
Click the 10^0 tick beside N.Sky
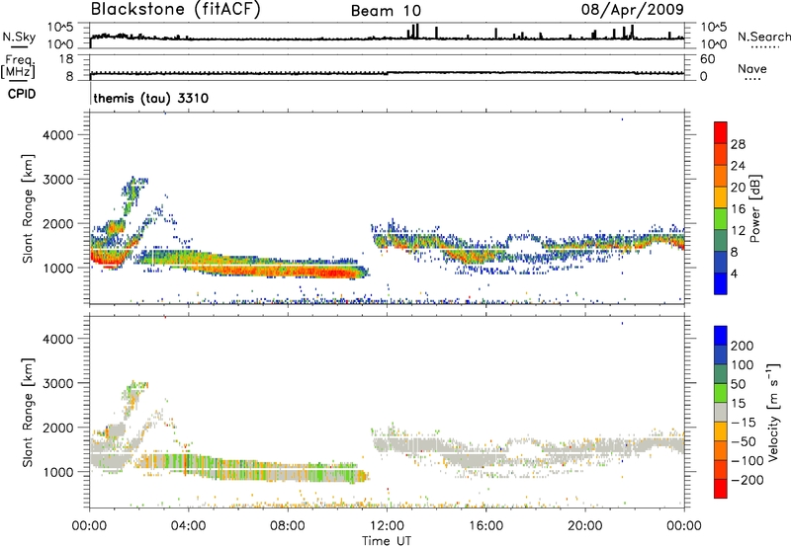tap(60, 44)
